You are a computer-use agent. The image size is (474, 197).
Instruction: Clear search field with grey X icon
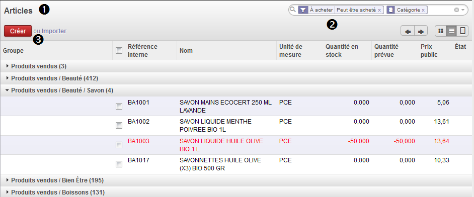(456, 10)
